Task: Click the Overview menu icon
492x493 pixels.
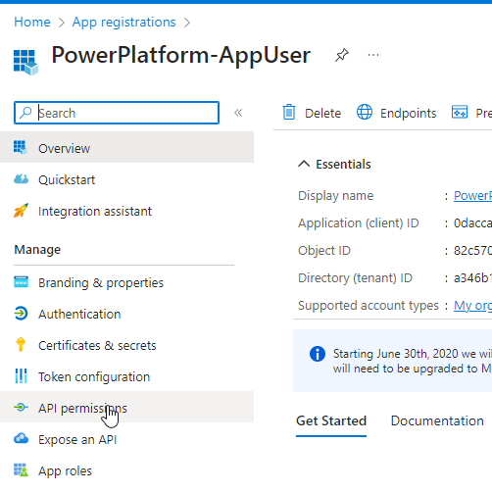Action: 21,147
